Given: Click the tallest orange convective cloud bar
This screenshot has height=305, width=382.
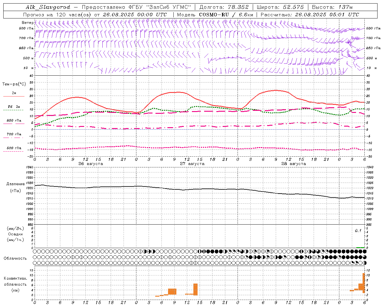Looking at the screenshot, I should [364, 283].
